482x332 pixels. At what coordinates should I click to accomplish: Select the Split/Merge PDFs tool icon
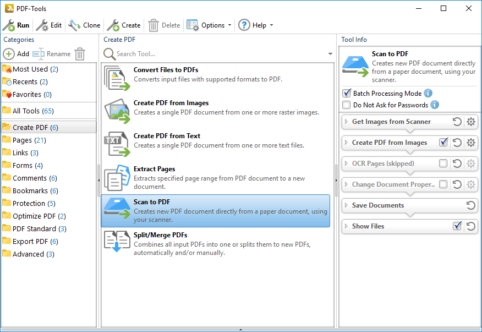(117, 241)
